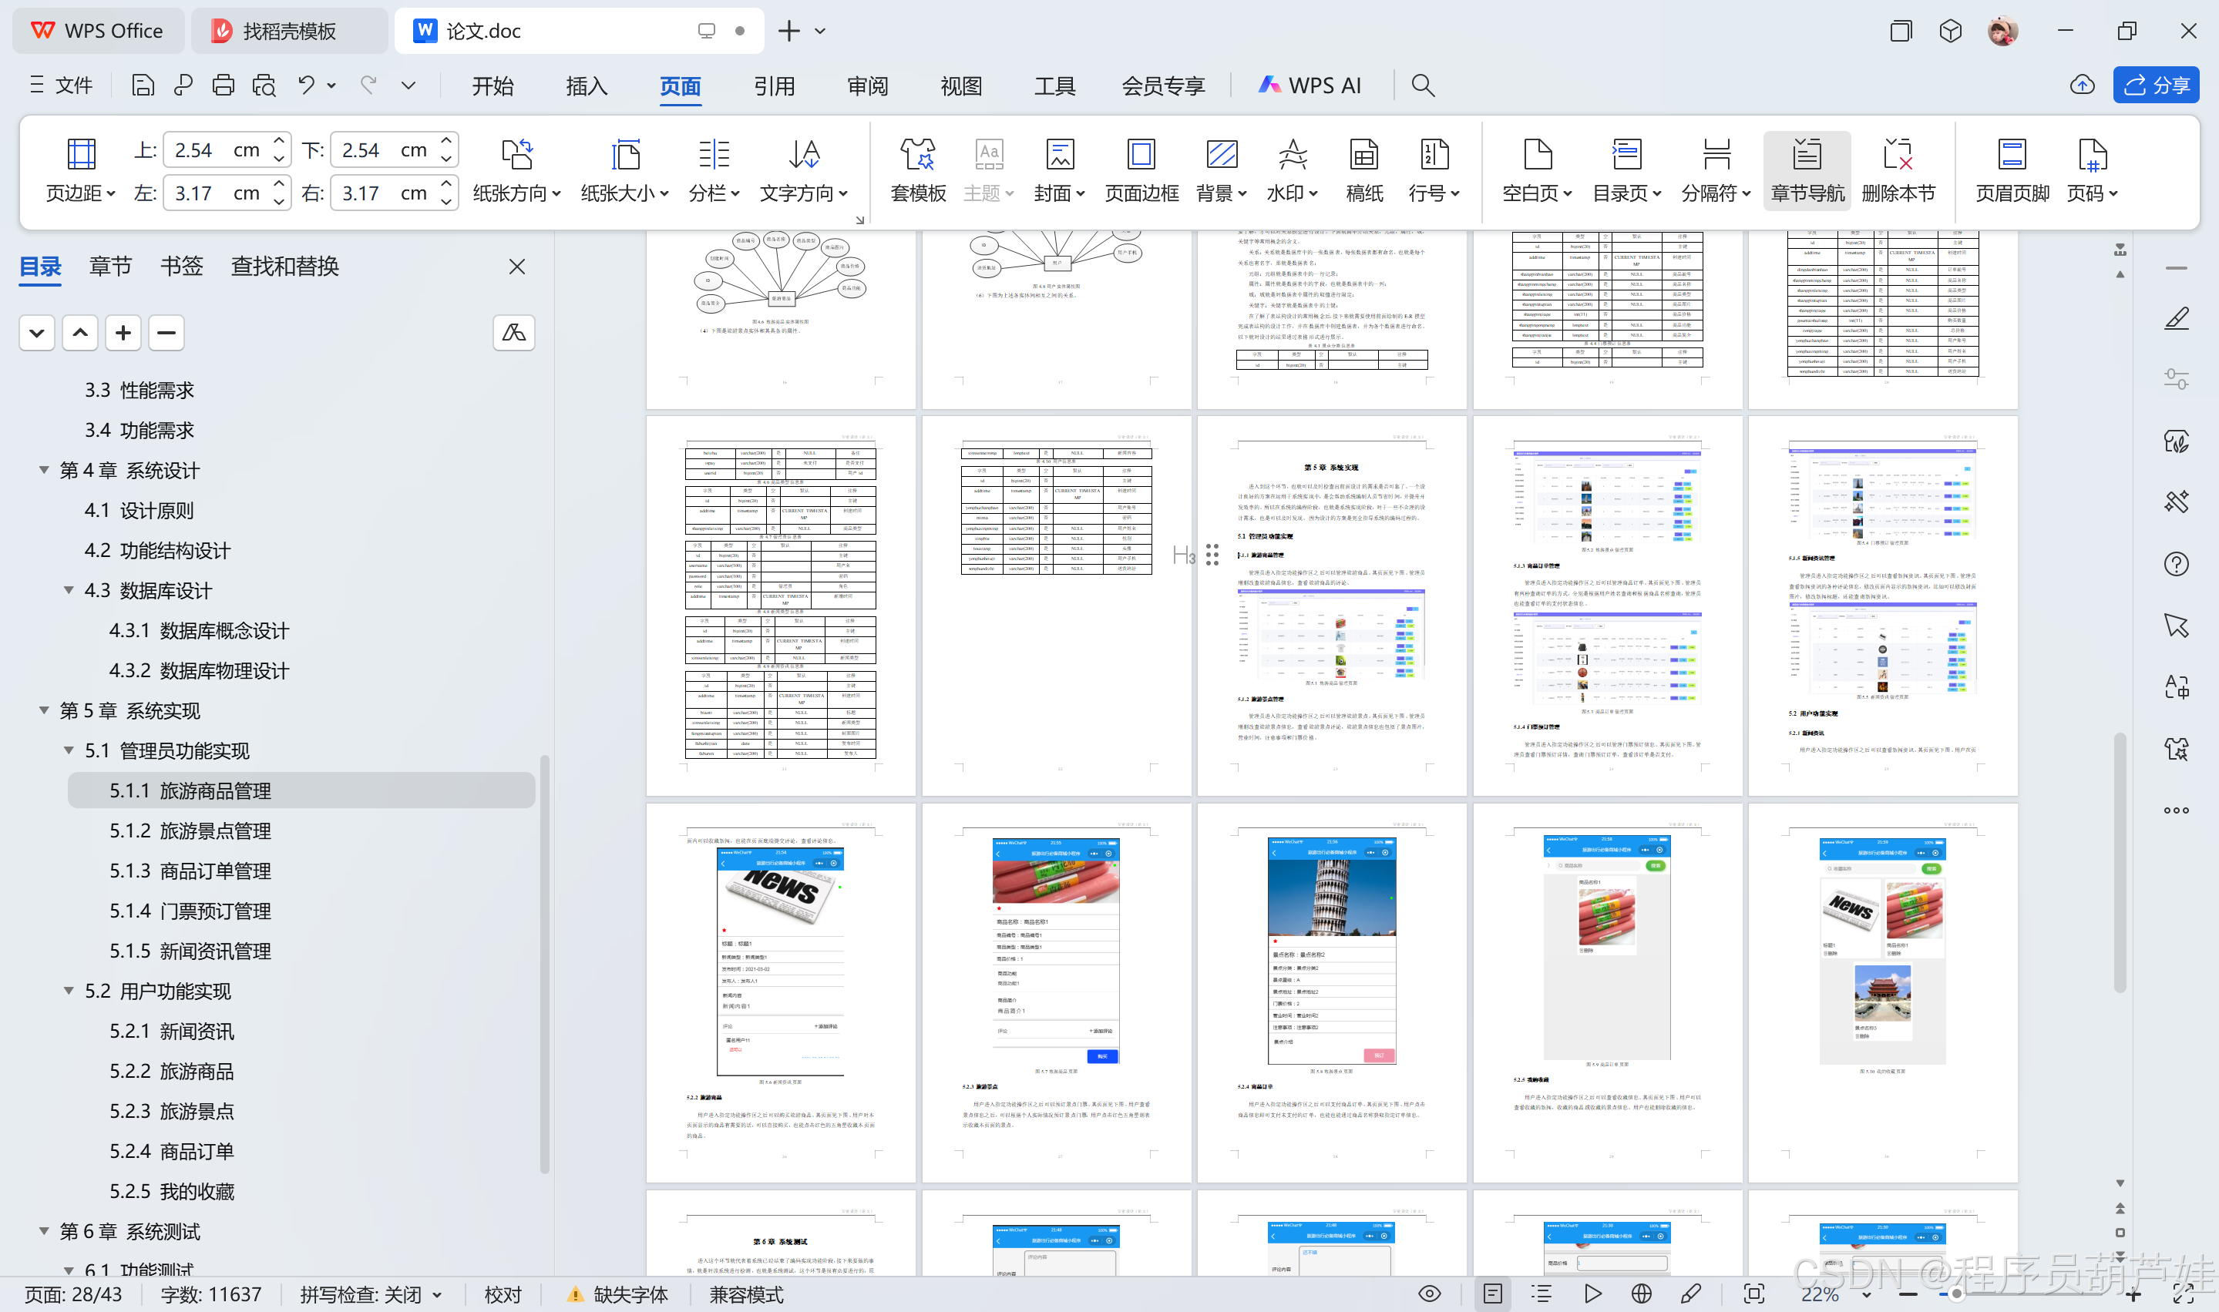Image resolution: width=2219 pixels, height=1312 pixels.
Task: Click the save icon in quick toolbar
Action: 143,85
